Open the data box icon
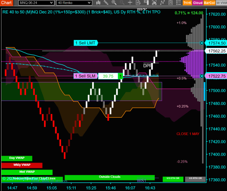This screenshot has width=227, height=191. [x=138, y=3]
